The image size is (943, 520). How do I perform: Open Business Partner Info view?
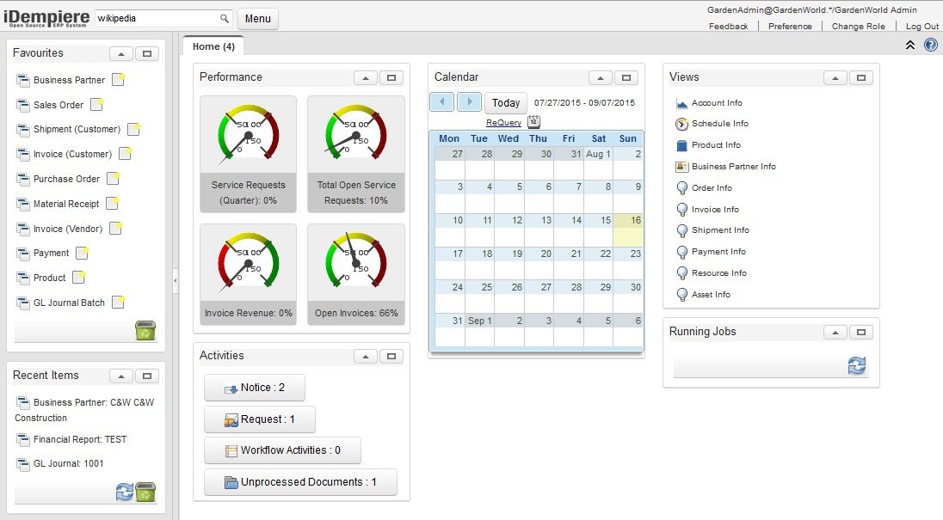click(734, 167)
